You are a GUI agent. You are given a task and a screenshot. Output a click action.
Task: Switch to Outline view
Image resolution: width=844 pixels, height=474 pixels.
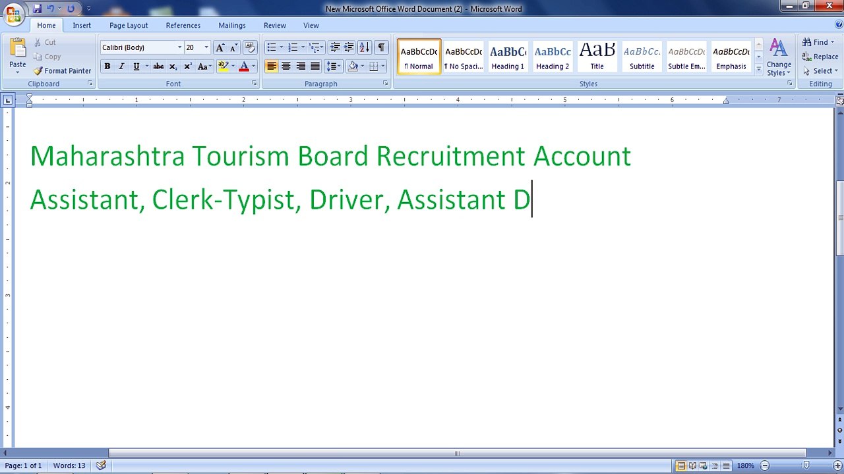715,465
